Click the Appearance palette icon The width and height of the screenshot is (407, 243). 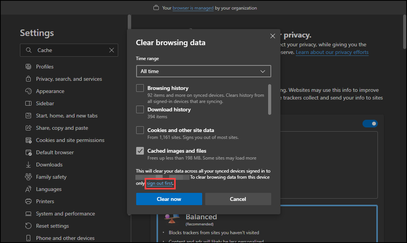(28, 91)
